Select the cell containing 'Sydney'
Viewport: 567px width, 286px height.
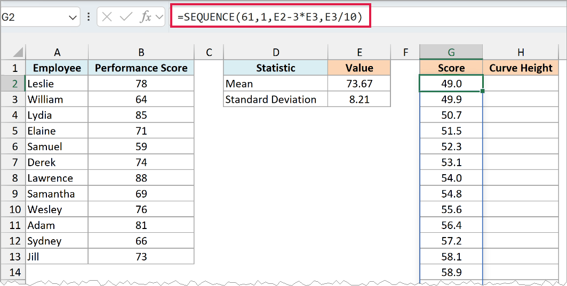57,241
